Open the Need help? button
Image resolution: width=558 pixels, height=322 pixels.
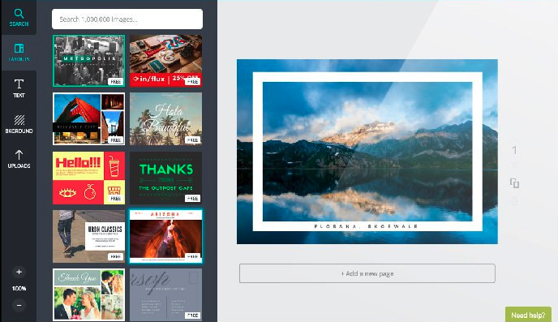[528, 315]
